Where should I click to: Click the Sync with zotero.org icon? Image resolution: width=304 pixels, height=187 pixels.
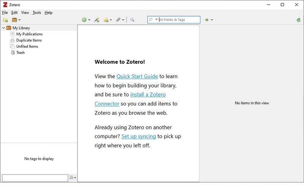[299, 20]
